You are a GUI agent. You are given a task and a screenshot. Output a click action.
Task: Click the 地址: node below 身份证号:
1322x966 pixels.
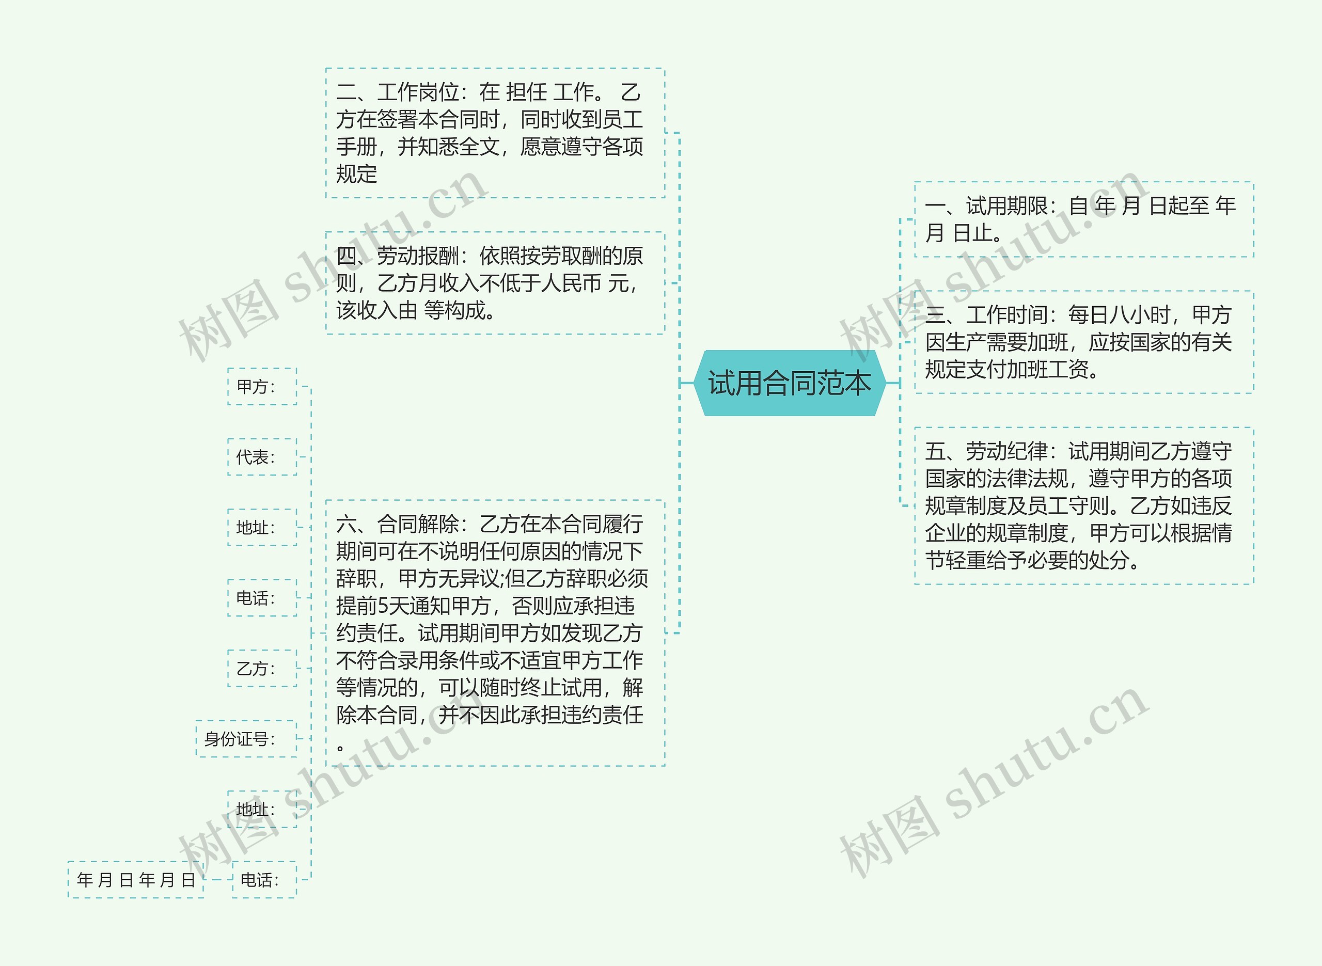point(262,809)
